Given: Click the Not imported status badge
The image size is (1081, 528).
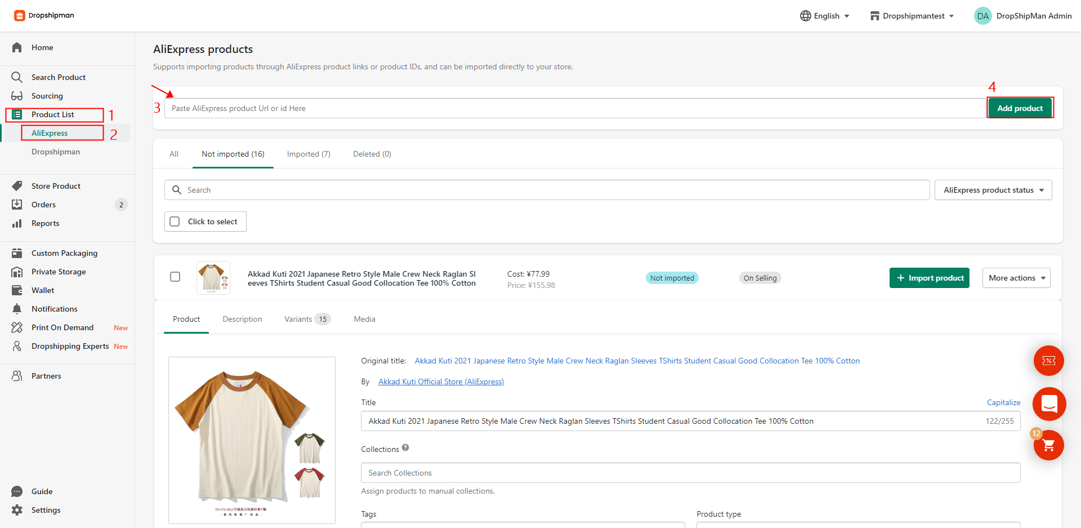Looking at the screenshot, I should [672, 278].
